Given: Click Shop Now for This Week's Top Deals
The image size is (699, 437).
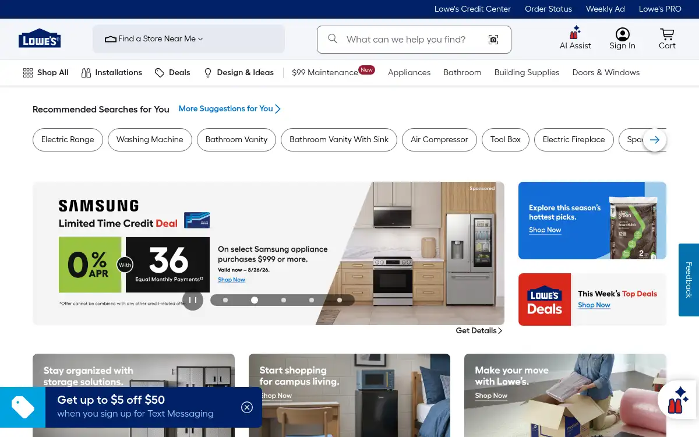Looking at the screenshot, I should [594, 305].
